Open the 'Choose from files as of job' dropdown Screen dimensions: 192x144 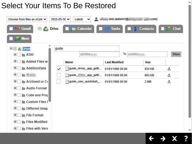pos(27,19)
